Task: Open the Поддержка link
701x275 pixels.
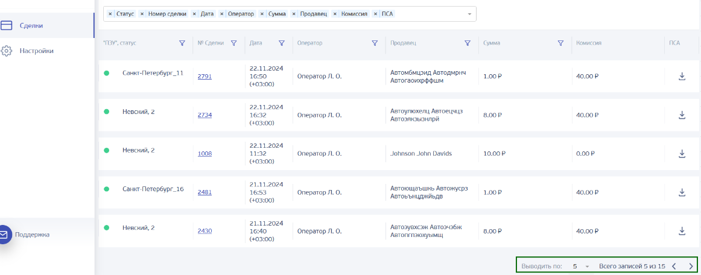Action: click(32, 235)
